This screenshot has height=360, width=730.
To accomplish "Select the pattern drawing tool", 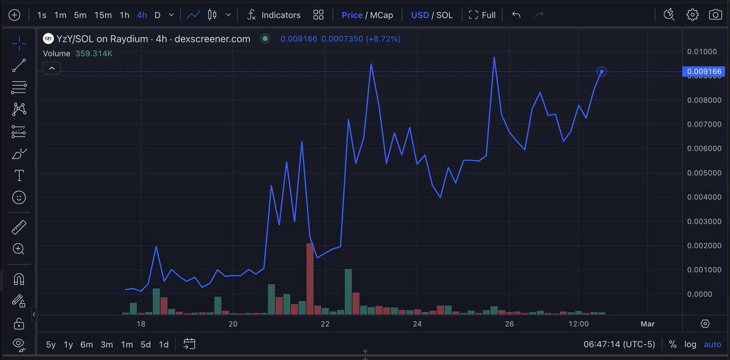I will point(19,109).
